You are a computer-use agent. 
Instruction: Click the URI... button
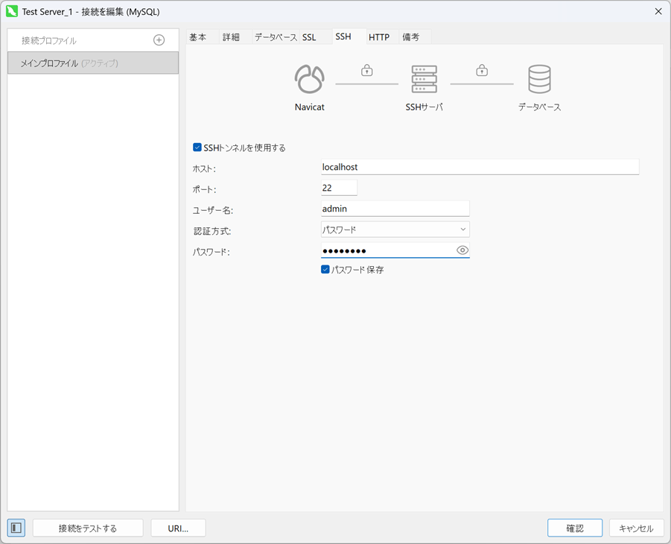point(178,528)
